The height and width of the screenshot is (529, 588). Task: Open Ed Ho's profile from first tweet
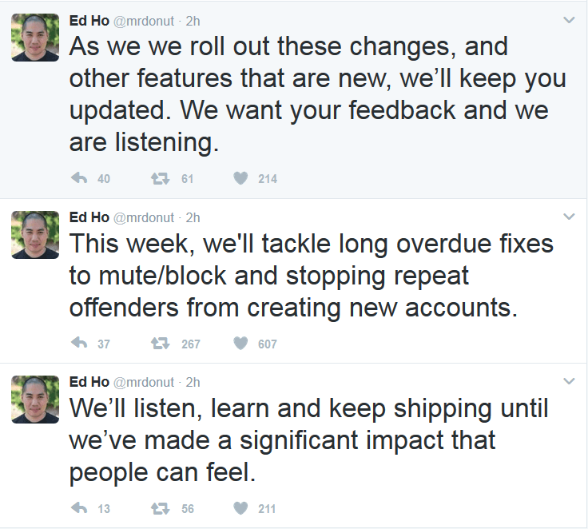89,20
